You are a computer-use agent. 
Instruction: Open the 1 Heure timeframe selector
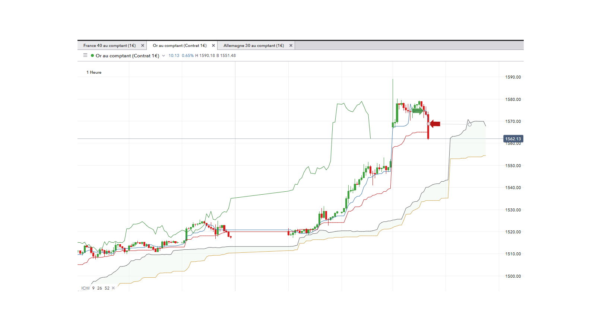94,73
